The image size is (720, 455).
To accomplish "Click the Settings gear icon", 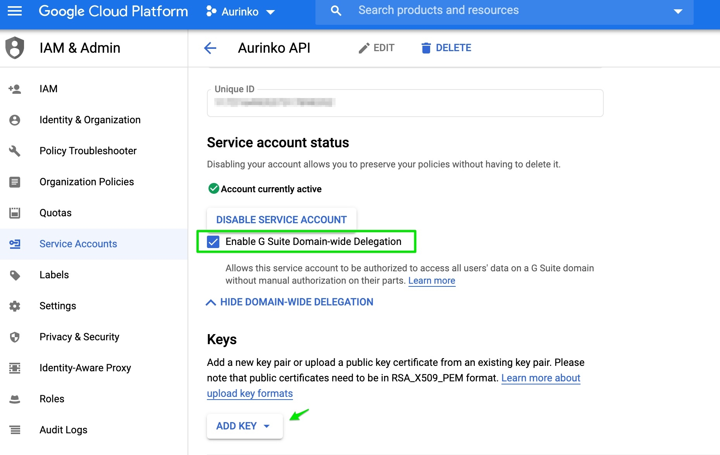I will (x=15, y=306).
